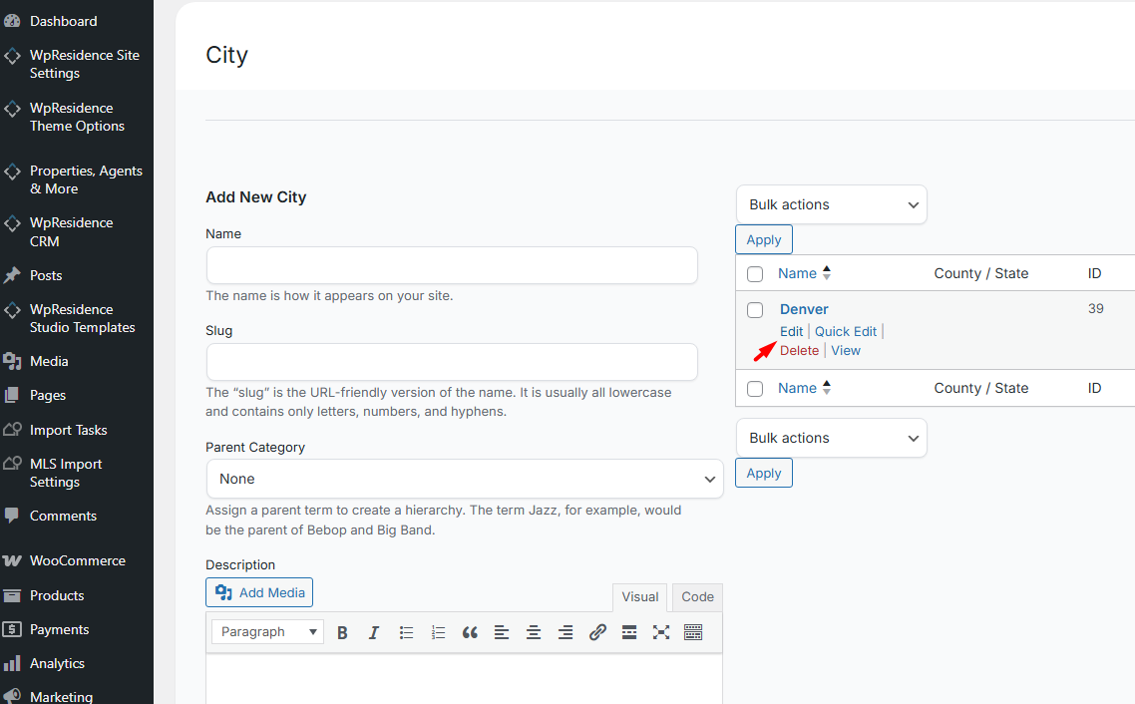Center align text in the description editor
Viewport: 1135px width, 704px height.
click(534, 632)
